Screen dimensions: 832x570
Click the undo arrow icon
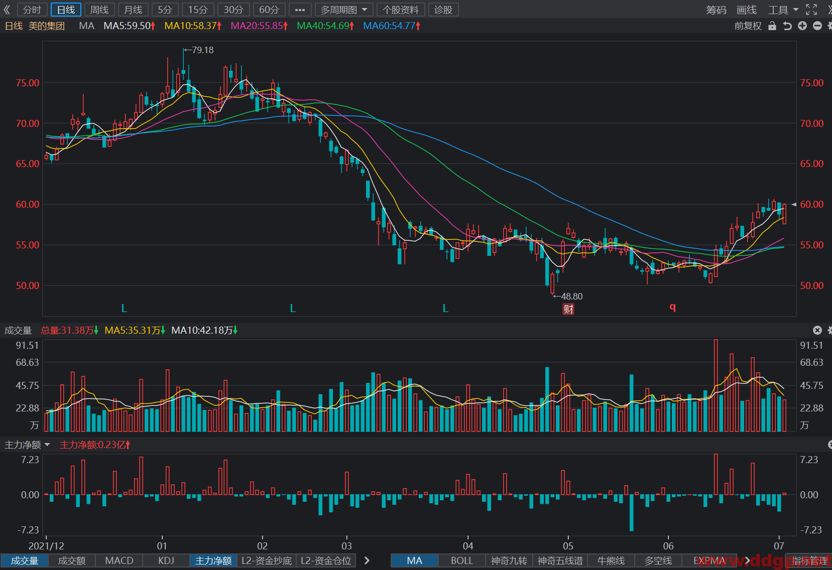[787, 26]
